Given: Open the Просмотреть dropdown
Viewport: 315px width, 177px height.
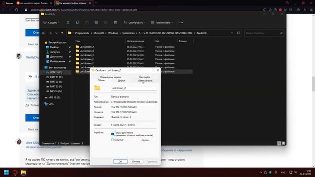Looking at the screenshot, I should (162, 23).
